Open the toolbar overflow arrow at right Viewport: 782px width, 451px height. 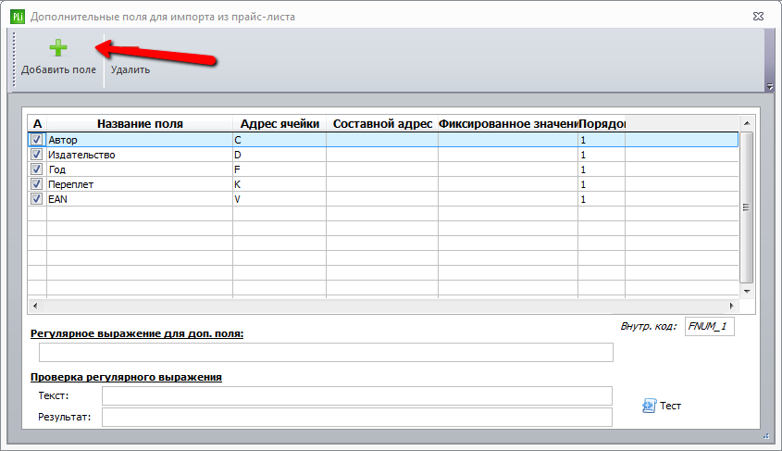click(770, 86)
